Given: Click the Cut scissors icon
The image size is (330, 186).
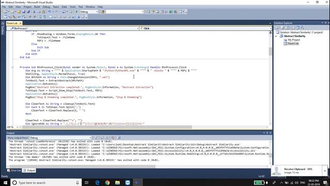Looking at the screenshot, I should [34, 12].
